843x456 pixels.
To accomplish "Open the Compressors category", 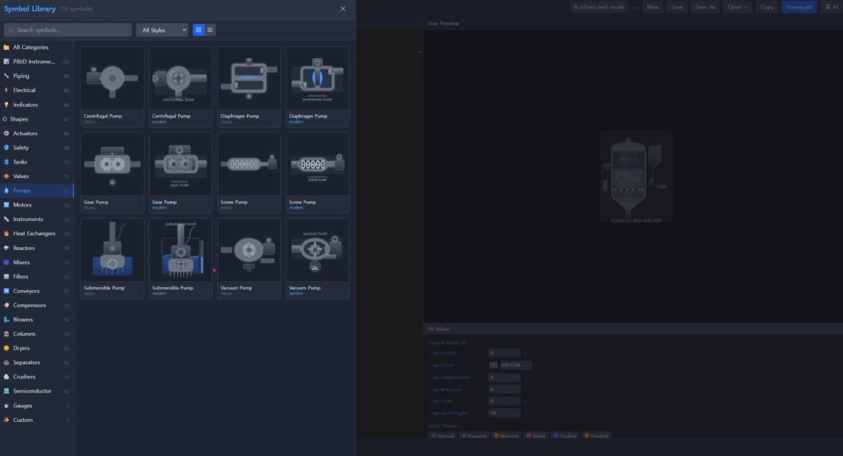I will [37, 305].
